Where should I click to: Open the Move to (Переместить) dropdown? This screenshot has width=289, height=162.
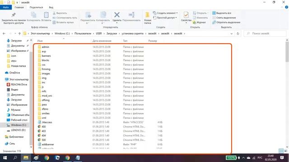coord(88,18)
